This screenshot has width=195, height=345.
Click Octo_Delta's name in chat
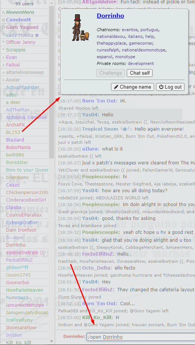(x=96, y=268)
